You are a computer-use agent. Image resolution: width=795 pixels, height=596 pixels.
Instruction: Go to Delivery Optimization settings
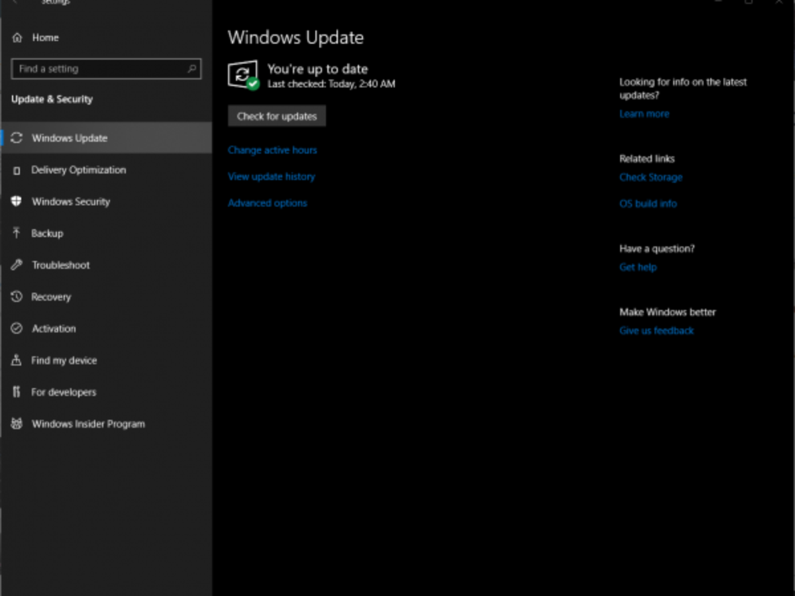107,170
